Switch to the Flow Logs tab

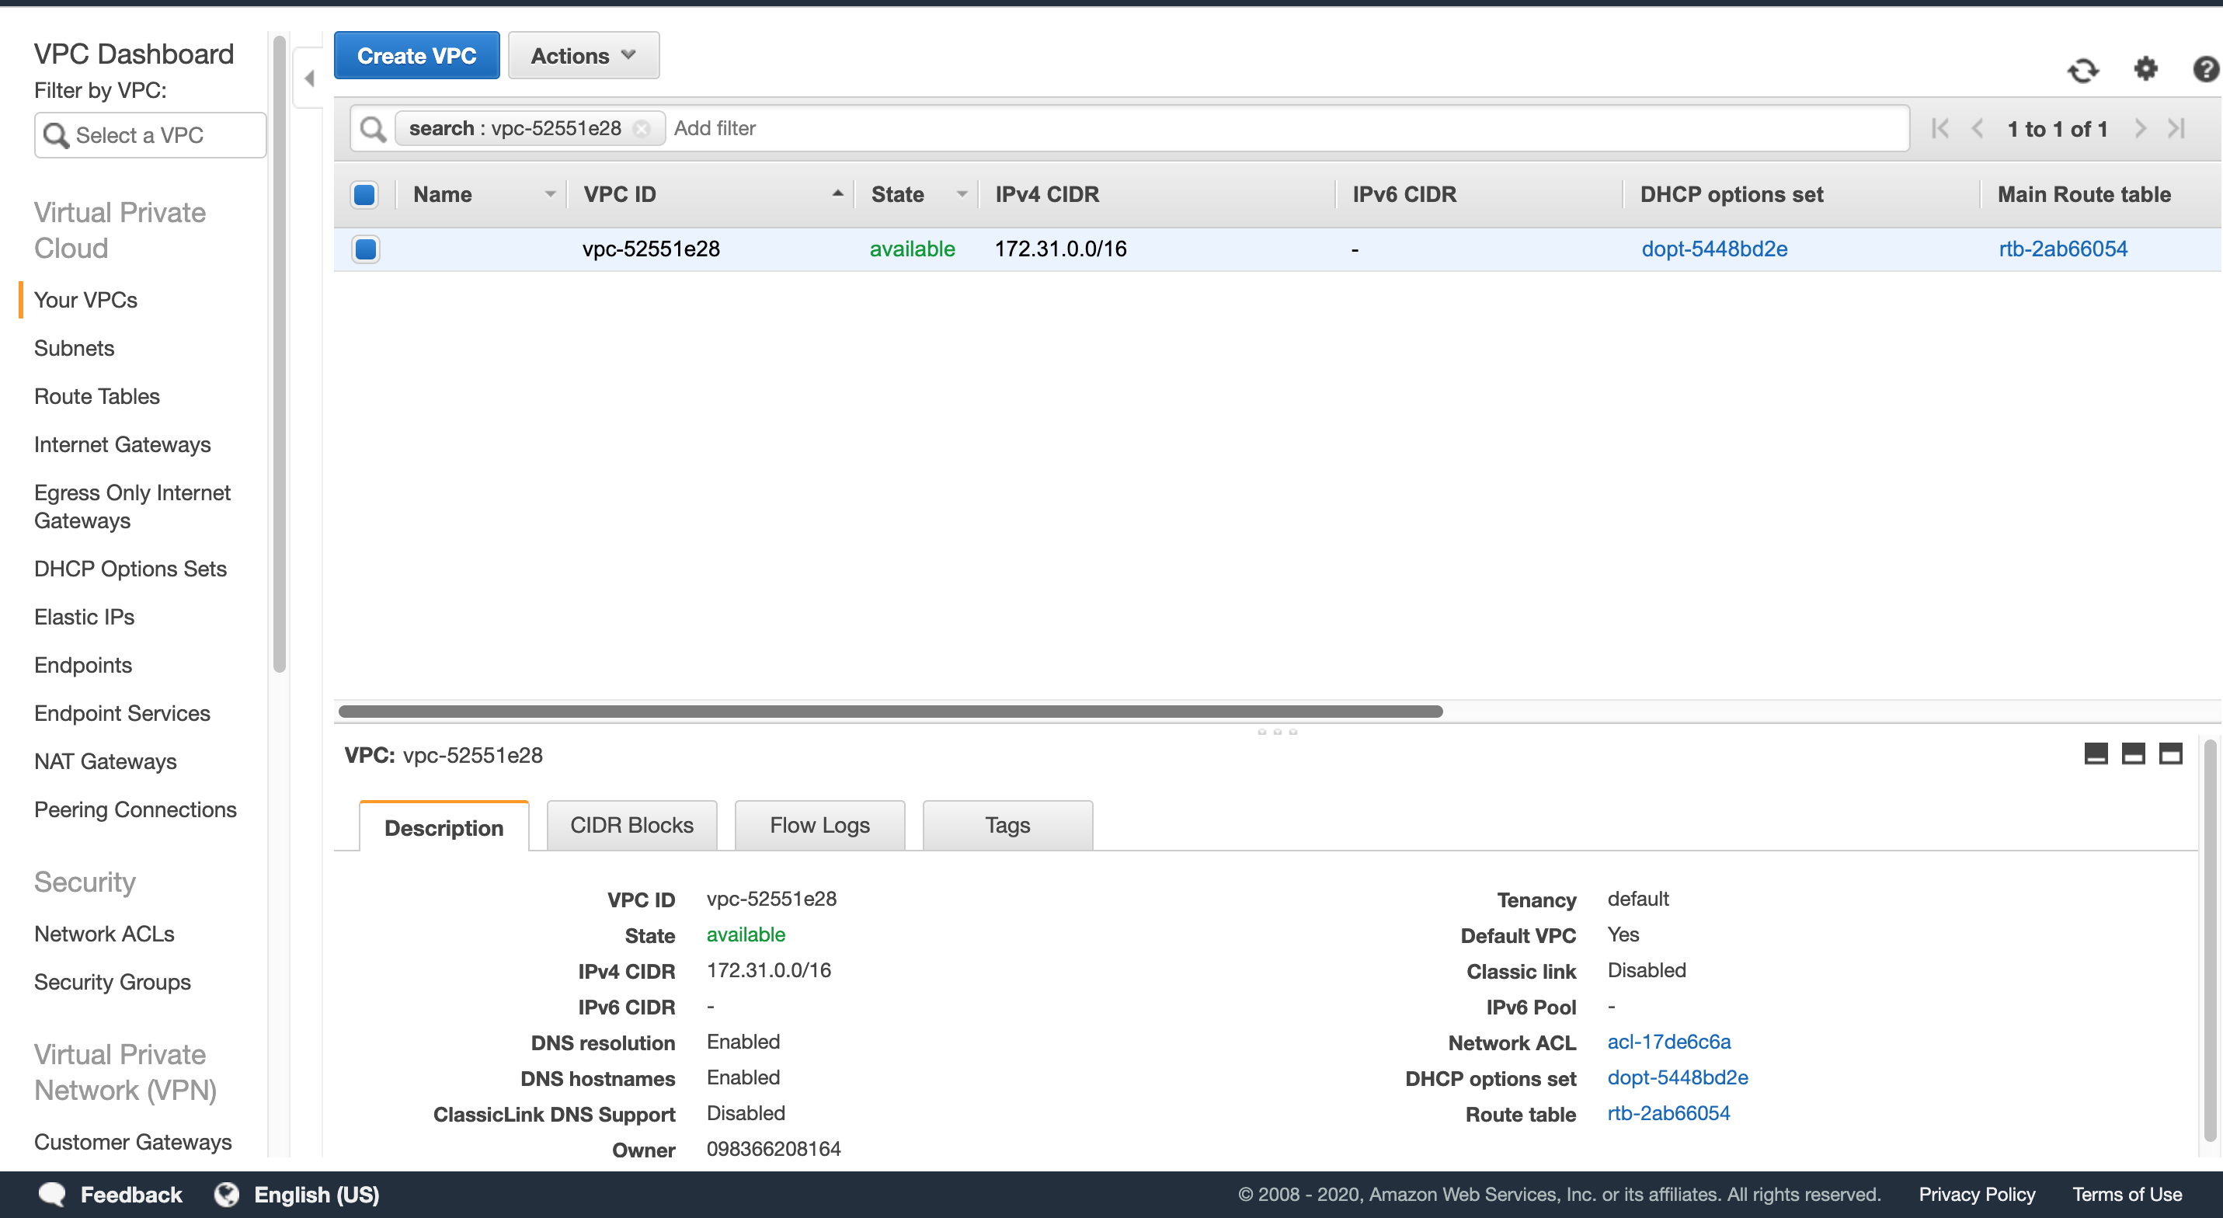[819, 825]
